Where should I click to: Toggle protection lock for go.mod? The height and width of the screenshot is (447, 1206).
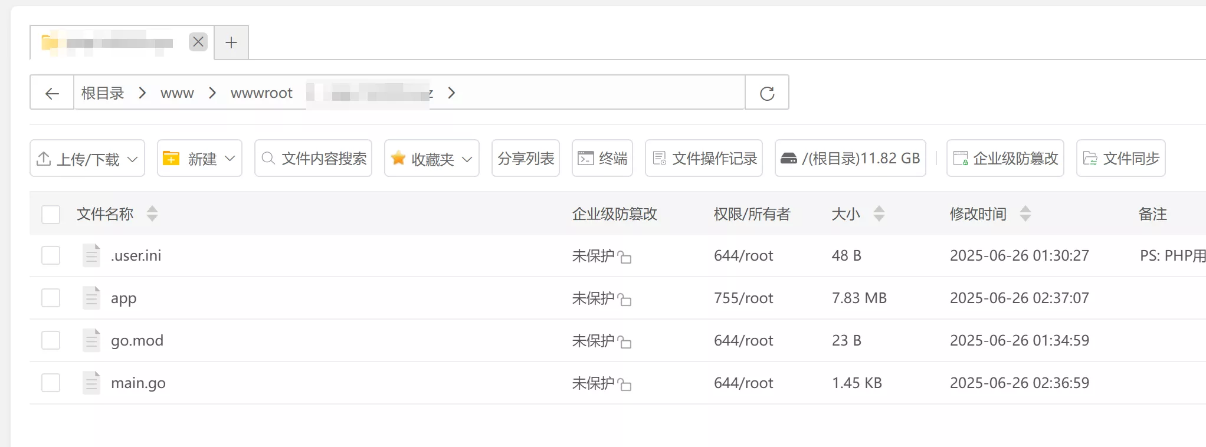tap(624, 342)
